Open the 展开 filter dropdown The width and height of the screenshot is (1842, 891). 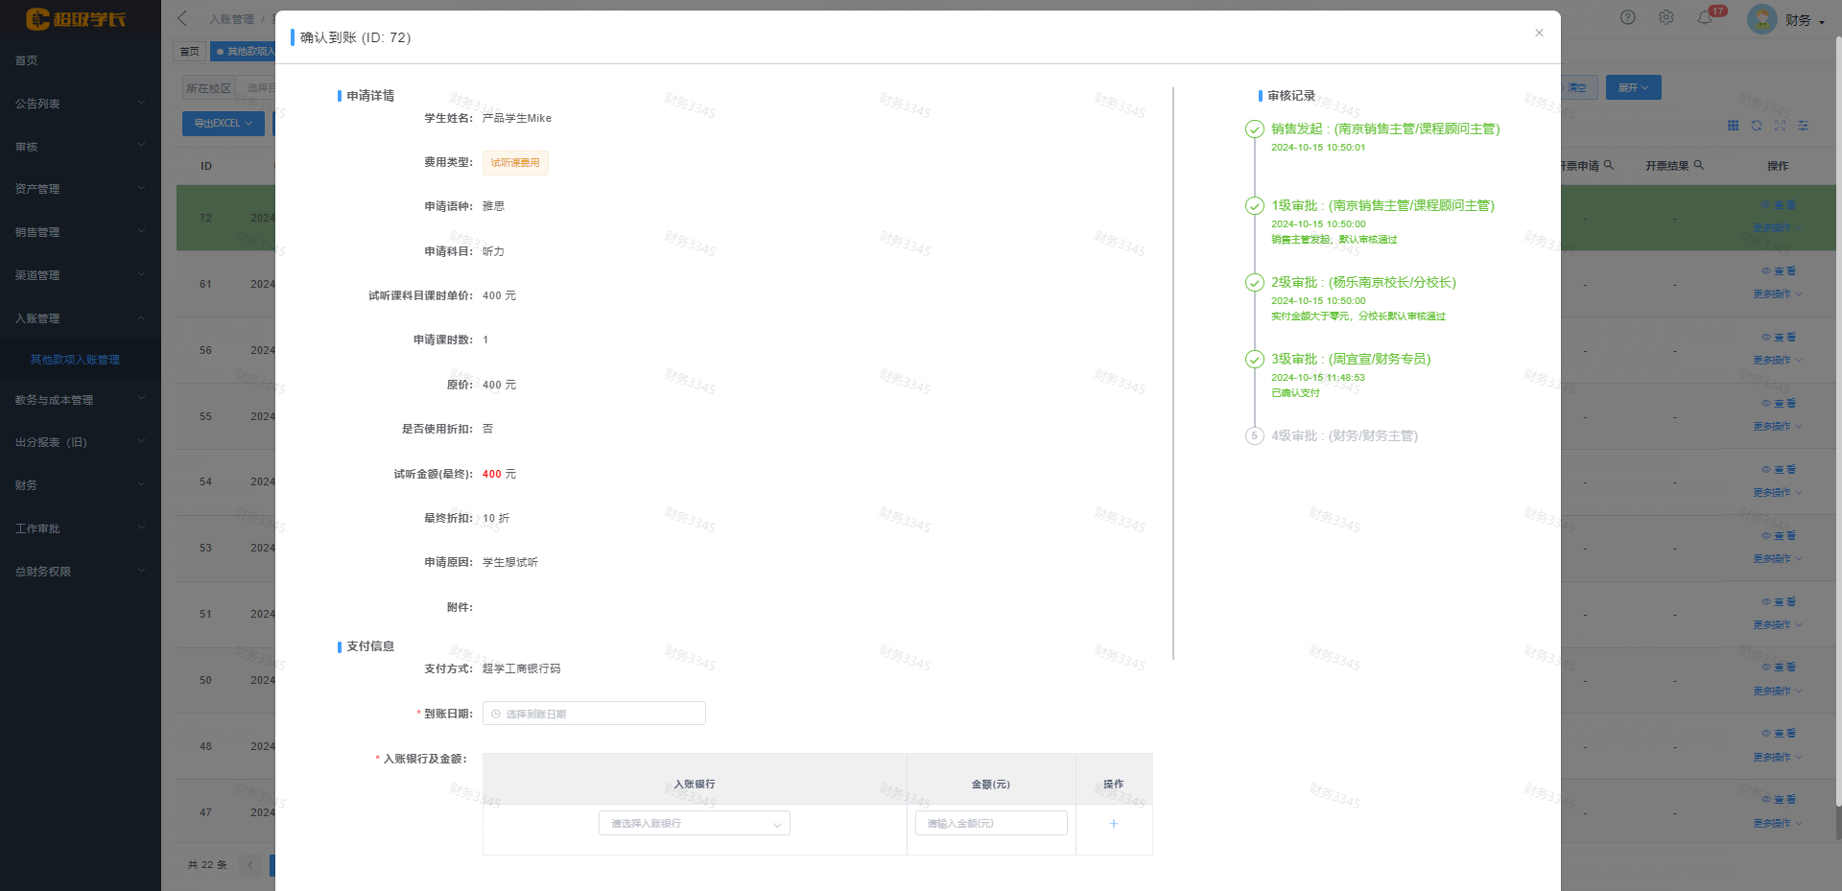tap(1633, 87)
